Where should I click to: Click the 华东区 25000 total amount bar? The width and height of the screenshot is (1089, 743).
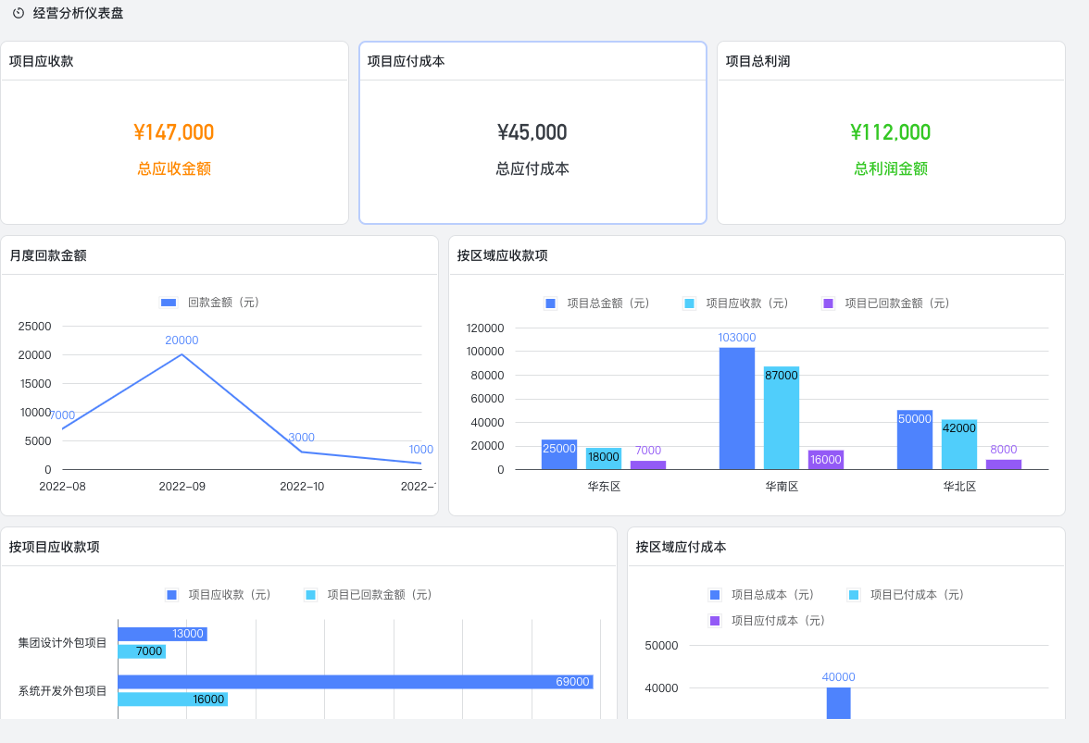559,455
